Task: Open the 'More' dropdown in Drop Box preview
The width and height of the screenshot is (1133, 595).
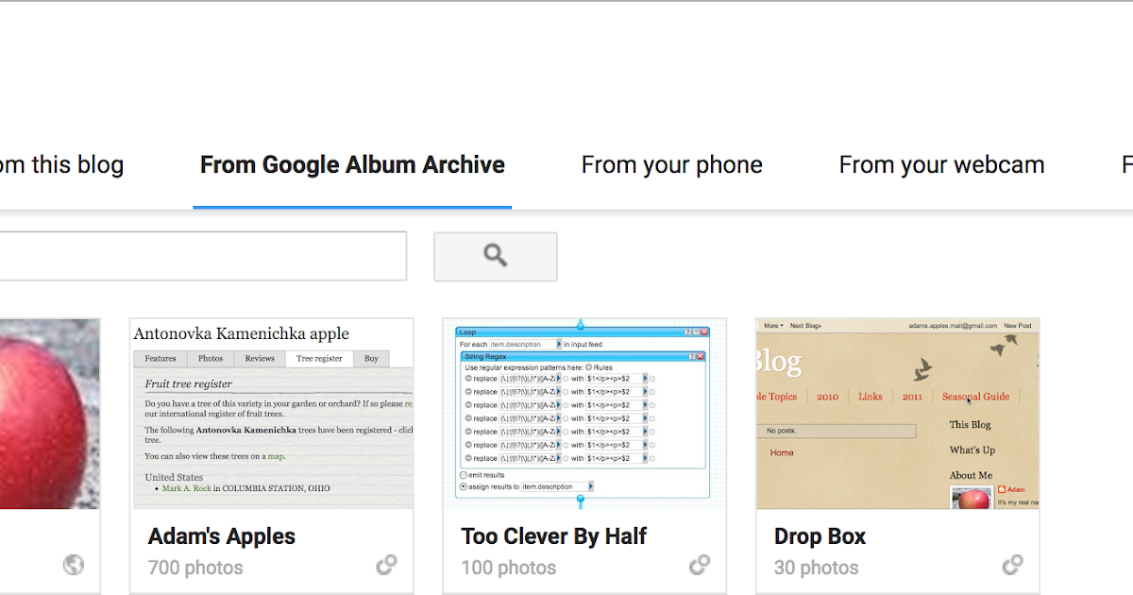Action: (772, 326)
